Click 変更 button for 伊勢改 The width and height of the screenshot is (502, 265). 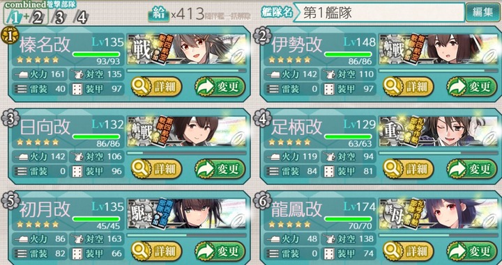pos(472,86)
